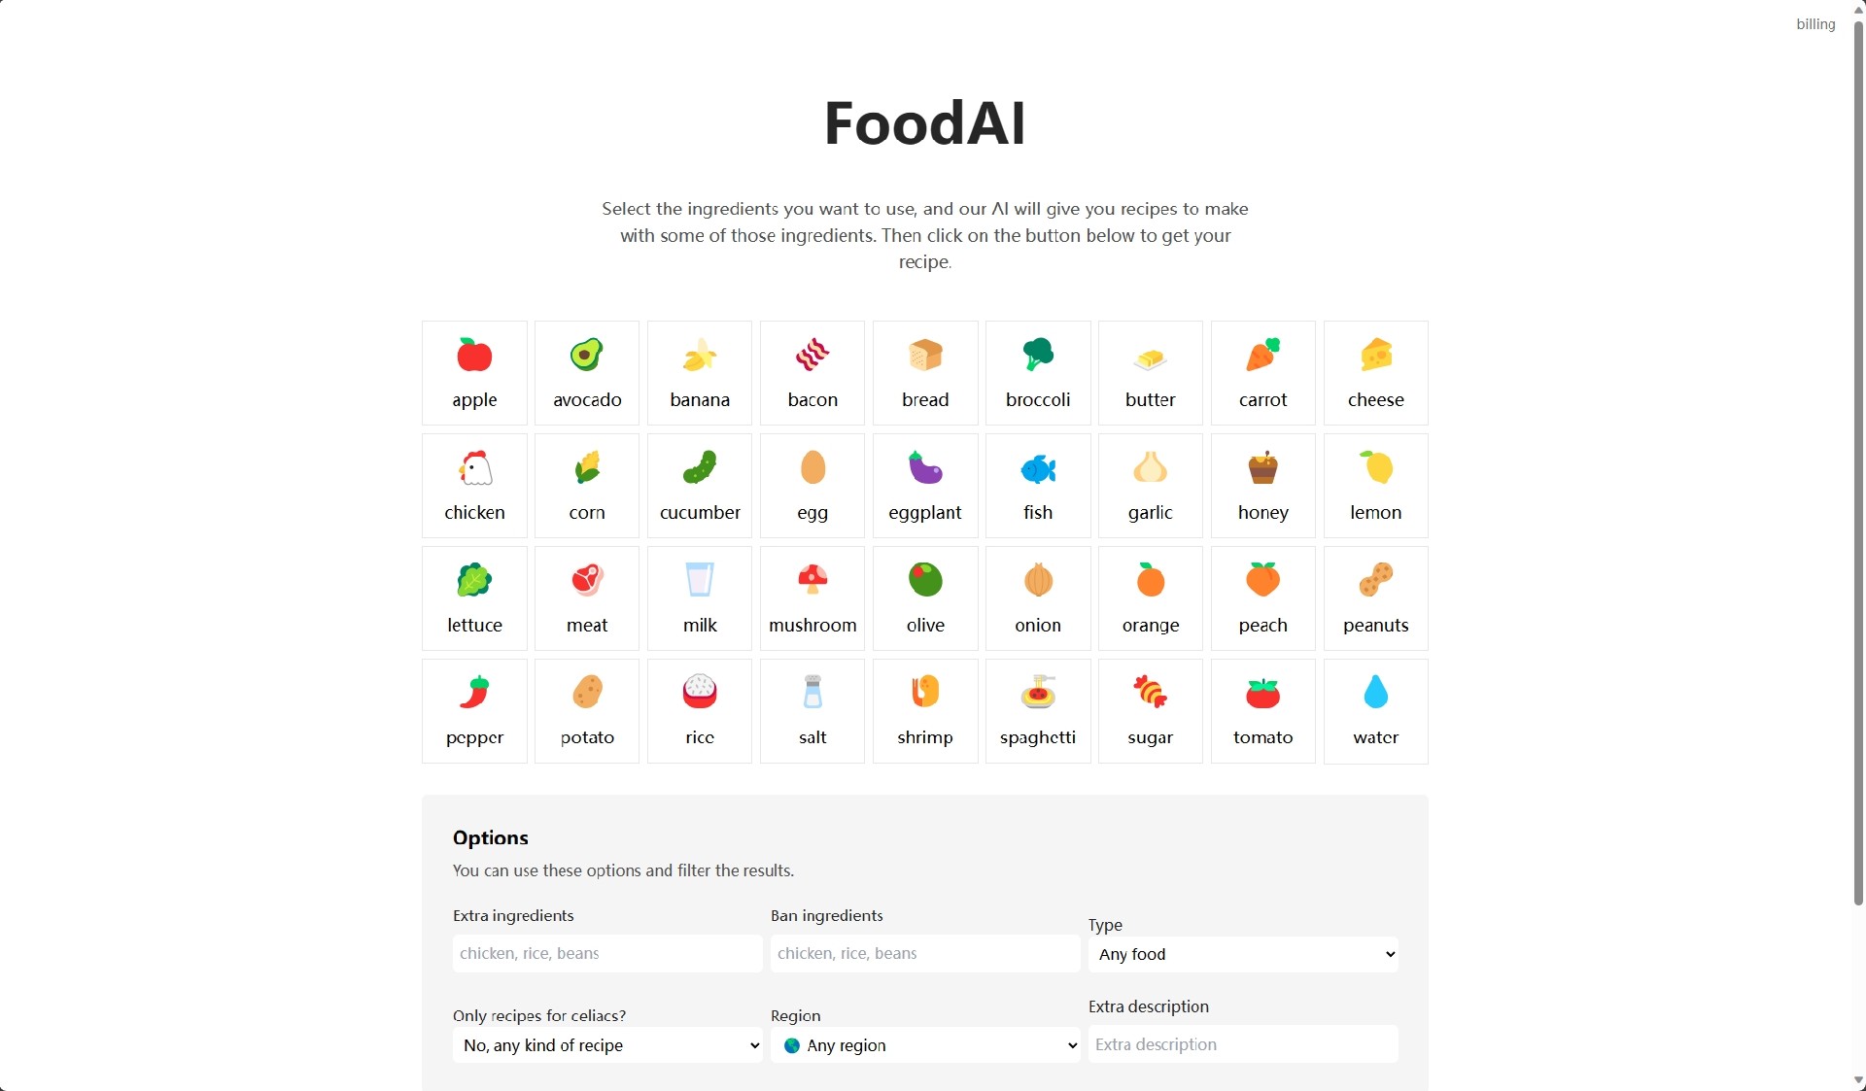Image resolution: width=1866 pixels, height=1091 pixels.
Task: Expand the Only recipes for celiacs dropdown
Action: [x=606, y=1045]
